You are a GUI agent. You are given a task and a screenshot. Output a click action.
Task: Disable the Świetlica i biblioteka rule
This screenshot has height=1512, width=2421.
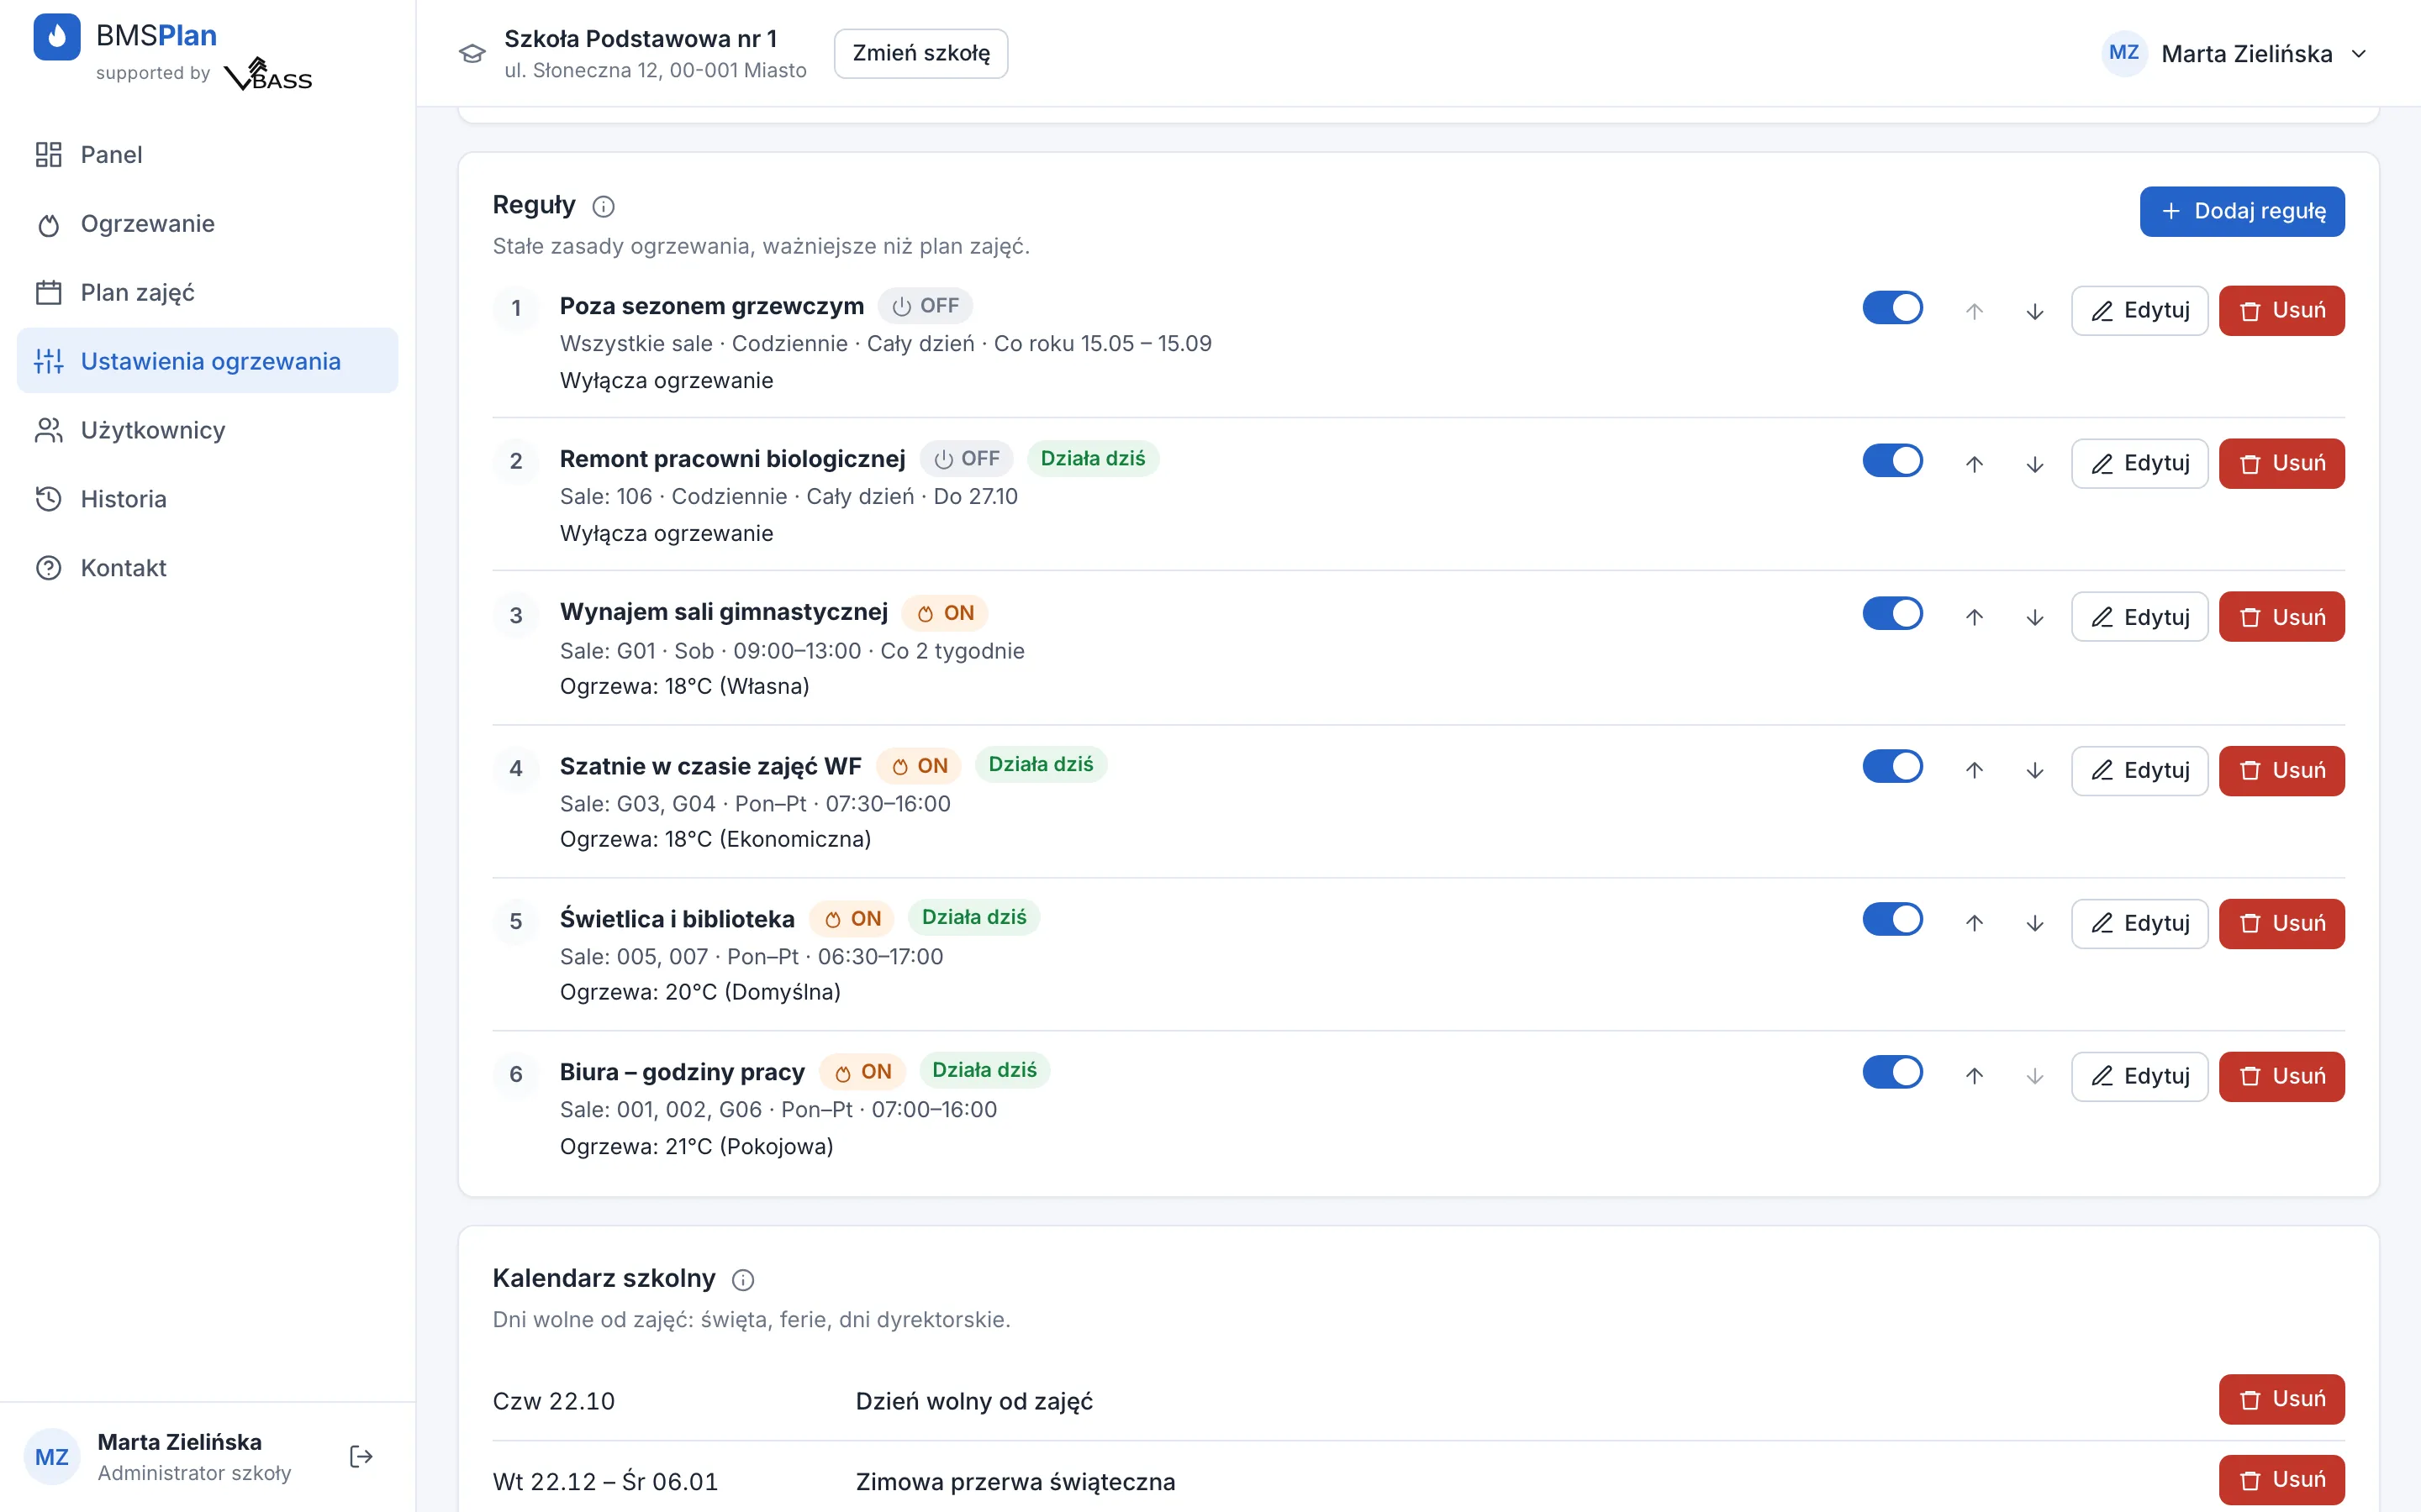pyautogui.click(x=1893, y=919)
